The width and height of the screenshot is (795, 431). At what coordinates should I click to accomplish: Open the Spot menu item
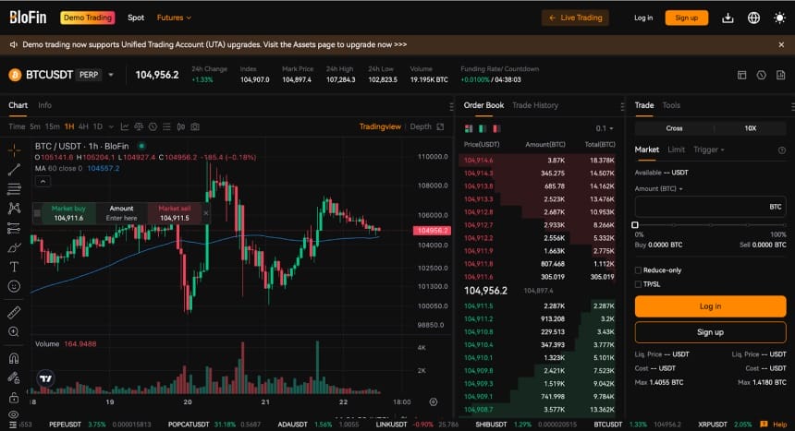click(136, 18)
